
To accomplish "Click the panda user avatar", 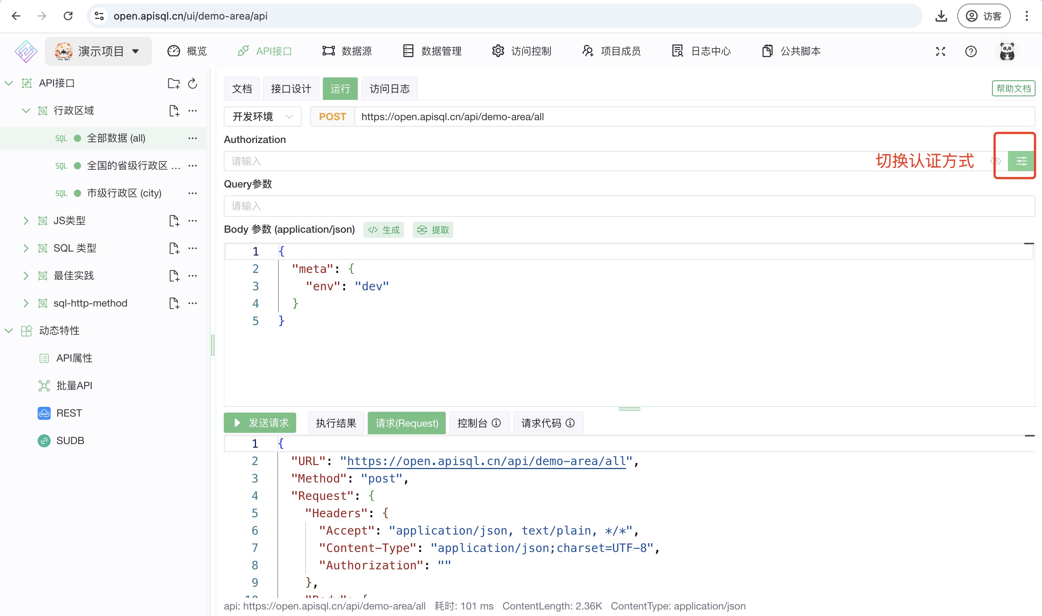I will 1007,51.
